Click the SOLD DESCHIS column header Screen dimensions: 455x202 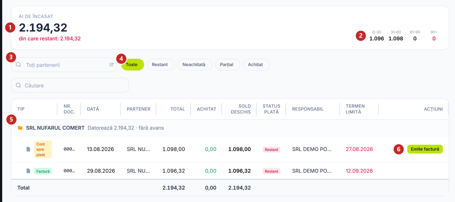(x=241, y=109)
